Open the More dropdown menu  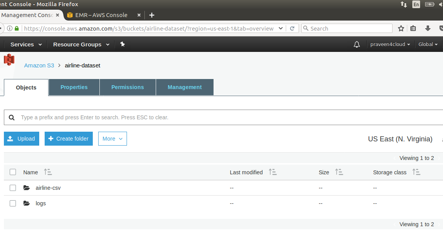pyautogui.click(x=112, y=138)
